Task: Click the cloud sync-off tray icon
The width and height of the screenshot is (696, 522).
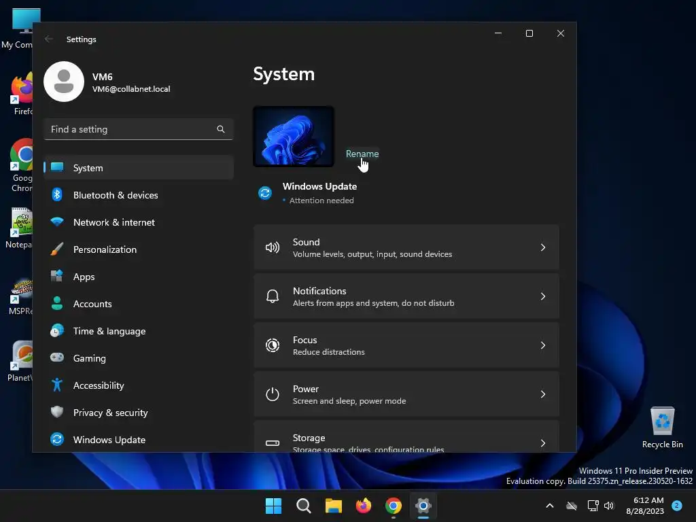Action: (572, 506)
